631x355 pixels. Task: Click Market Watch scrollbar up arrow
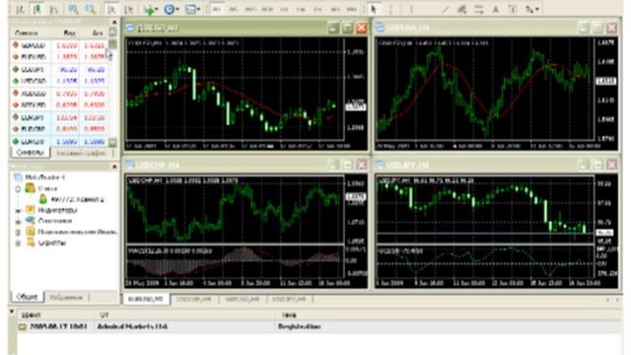pyautogui.click(x=113, y=33)
